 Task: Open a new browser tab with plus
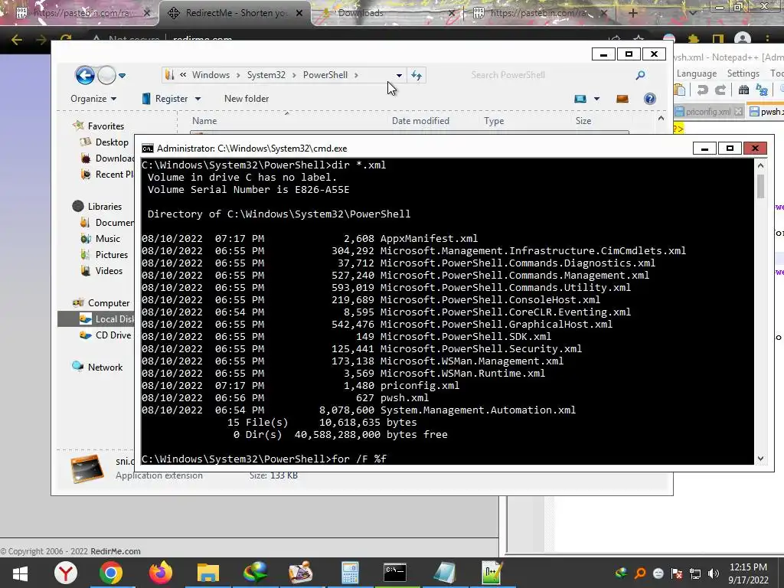click(632, 13)
